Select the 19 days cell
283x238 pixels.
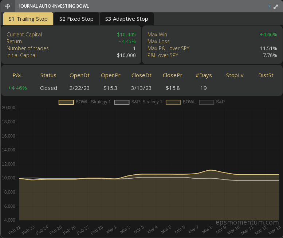point(203,88)
